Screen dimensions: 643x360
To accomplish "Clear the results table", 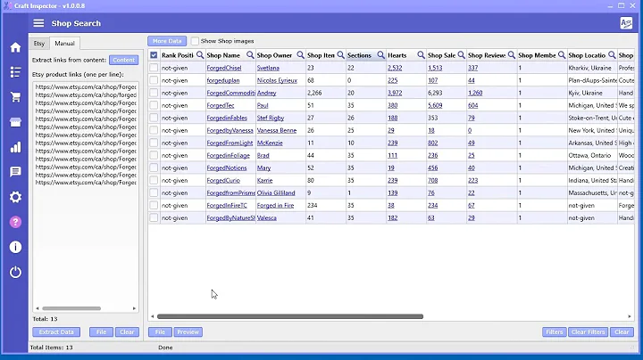I will [622, 331].
